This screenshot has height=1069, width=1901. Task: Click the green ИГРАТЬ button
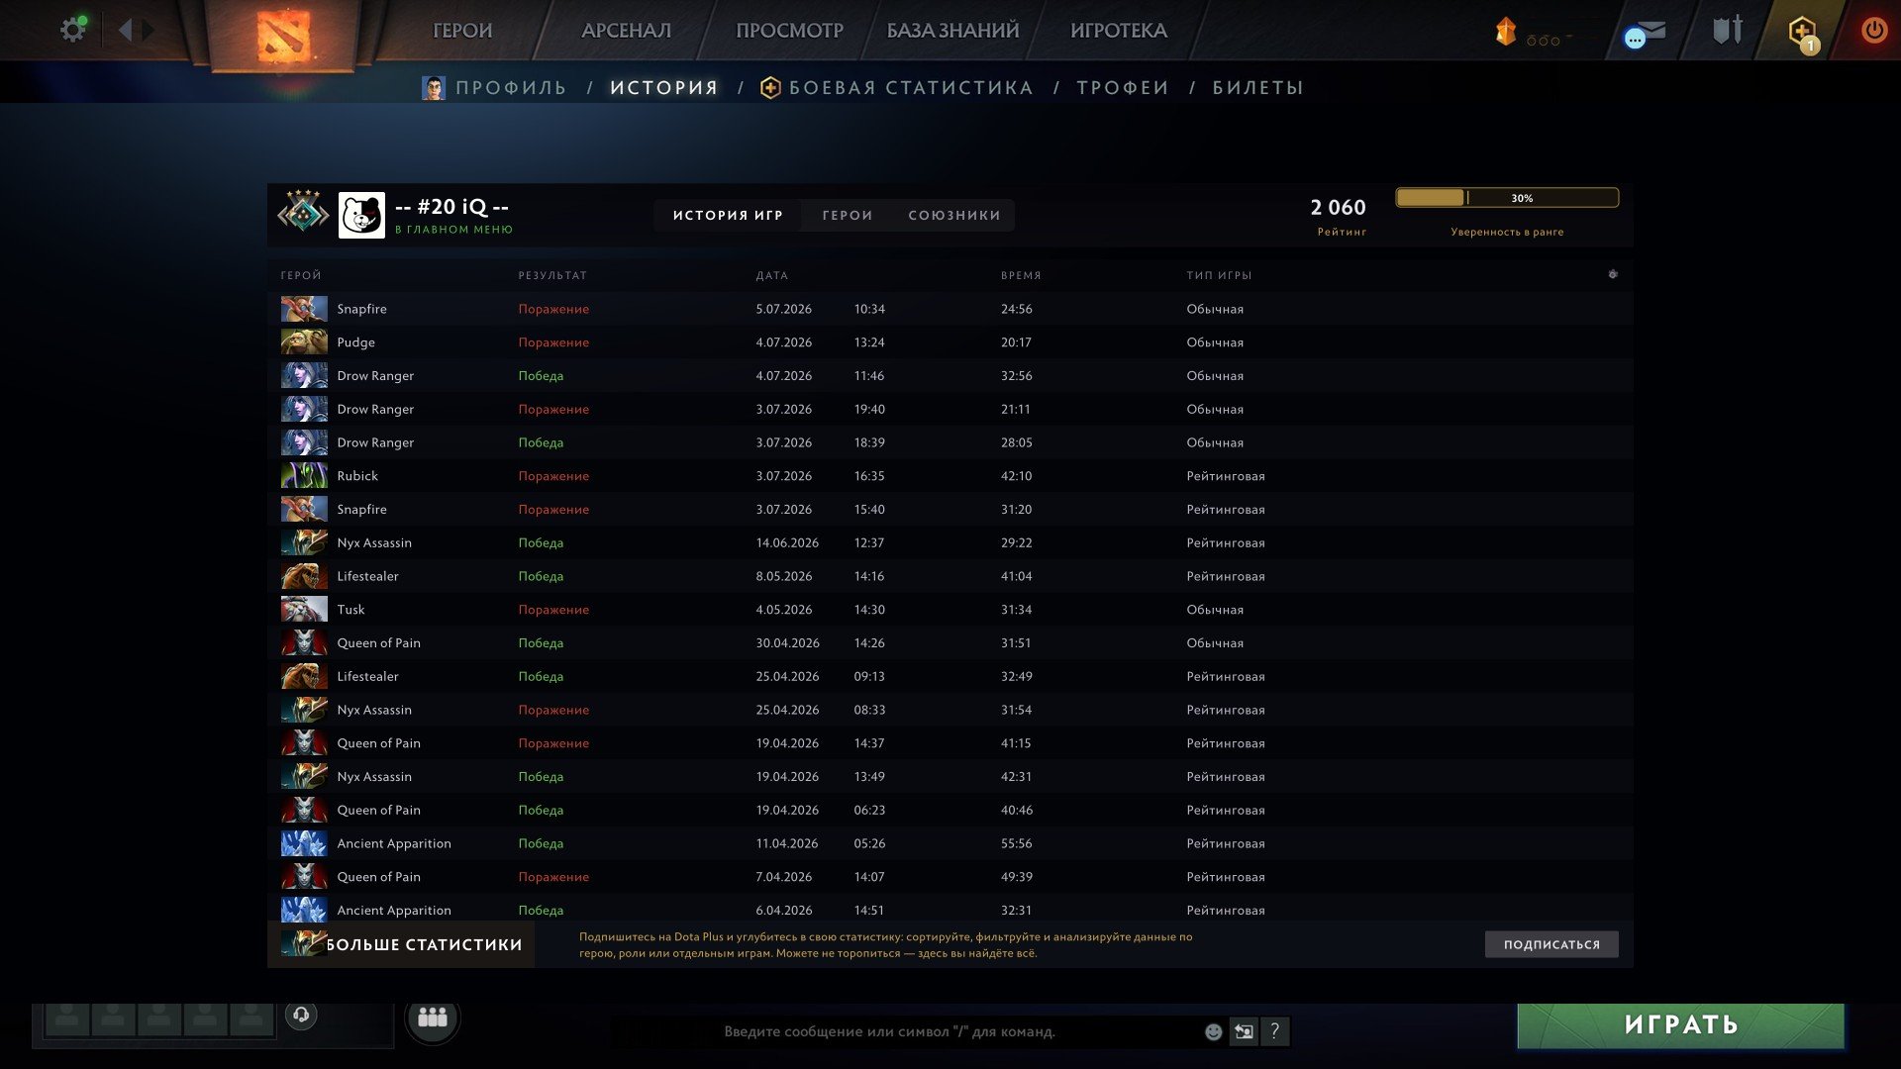click(x=1680, y=1024)
